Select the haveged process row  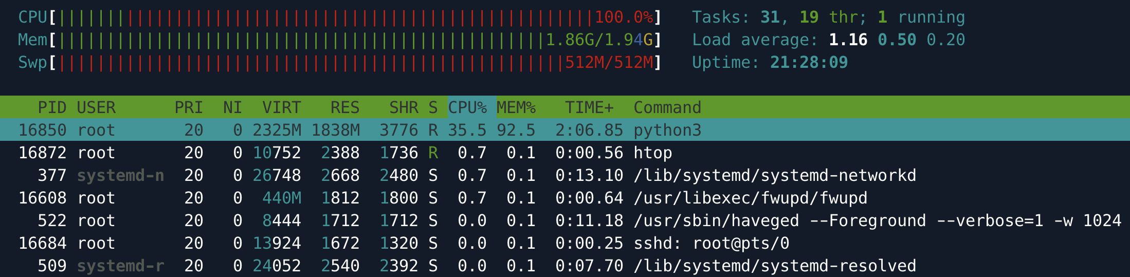(565, 220)
